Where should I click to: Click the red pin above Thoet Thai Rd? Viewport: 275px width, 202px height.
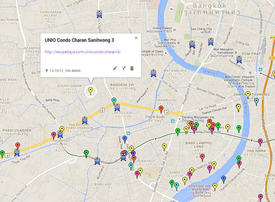(x=18, y=146)
